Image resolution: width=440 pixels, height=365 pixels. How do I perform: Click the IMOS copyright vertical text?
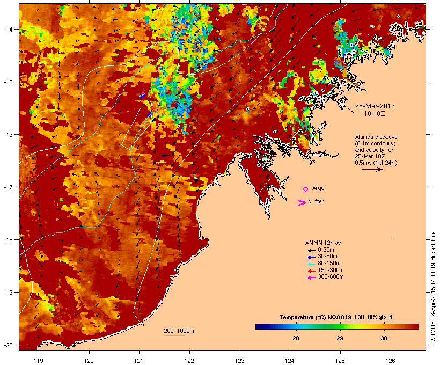tap(433, 287)
